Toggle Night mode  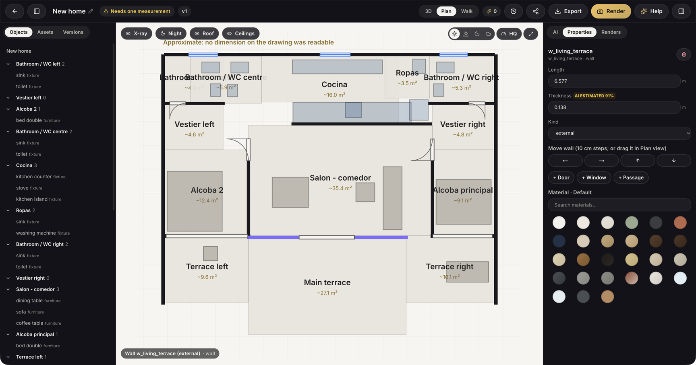[171, 33]
